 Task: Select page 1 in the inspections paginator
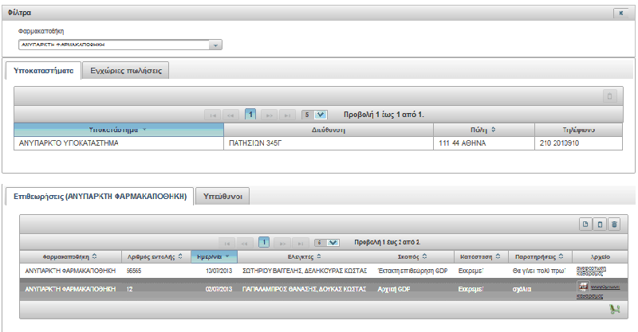click(x=264, y=243)
